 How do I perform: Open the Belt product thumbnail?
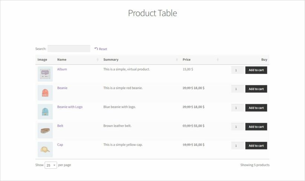pos(45,130)
